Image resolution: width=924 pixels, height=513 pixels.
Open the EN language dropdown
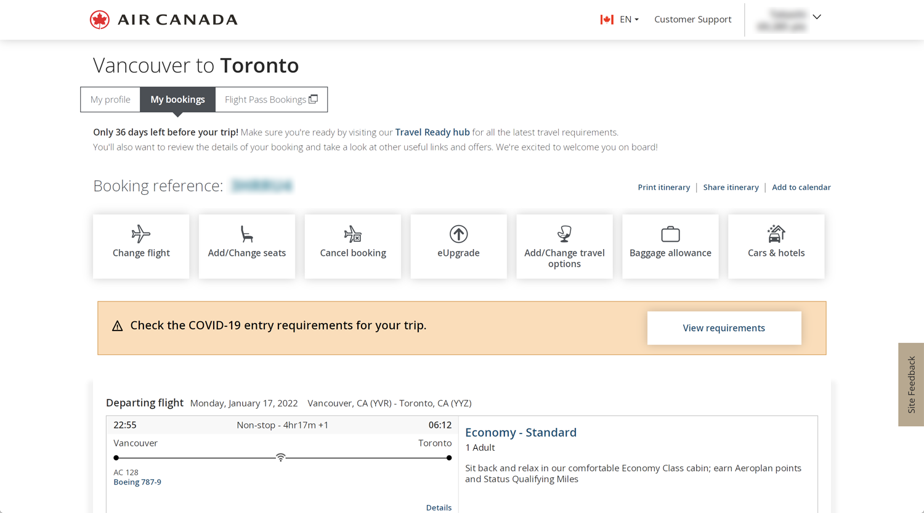coord(629,20)
